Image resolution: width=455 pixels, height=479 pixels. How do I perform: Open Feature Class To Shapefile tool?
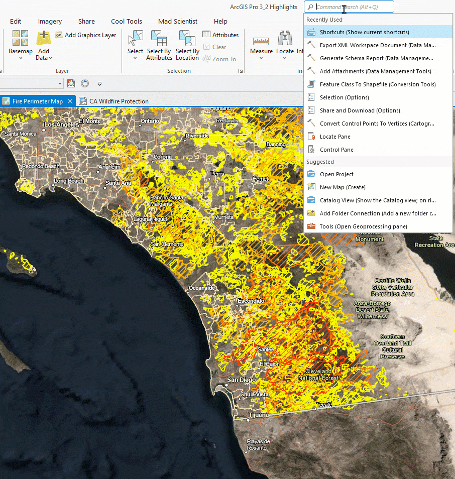pos(378,84)
